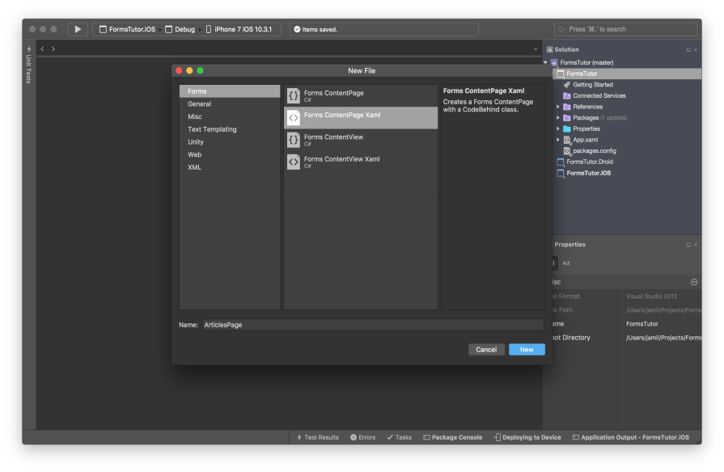The height and width of the screenshot is (472, 724).
Task: Expand the Packages folder showing 1 update
Action: point(558,117)
